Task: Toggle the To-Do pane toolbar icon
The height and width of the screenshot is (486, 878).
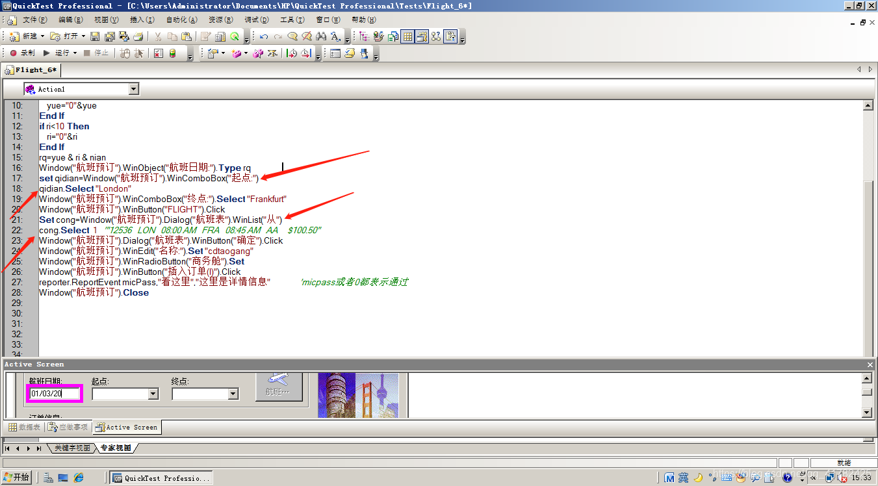Action: 451,36
